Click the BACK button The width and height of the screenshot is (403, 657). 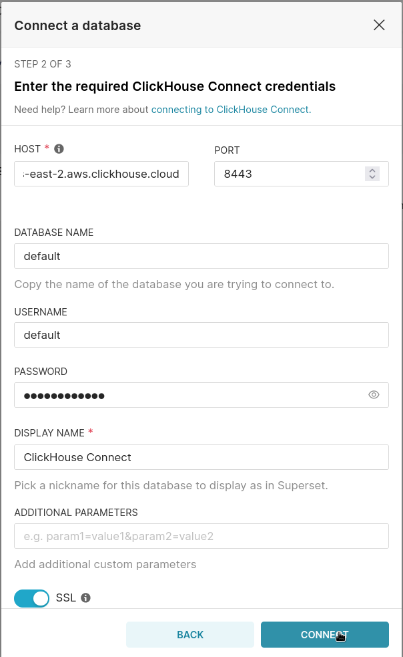(190, 634)
